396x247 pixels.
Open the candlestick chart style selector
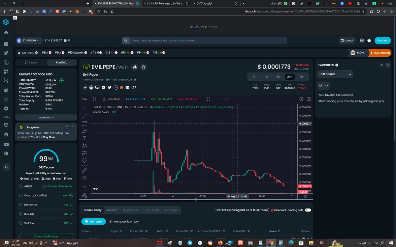click(94, 99)
